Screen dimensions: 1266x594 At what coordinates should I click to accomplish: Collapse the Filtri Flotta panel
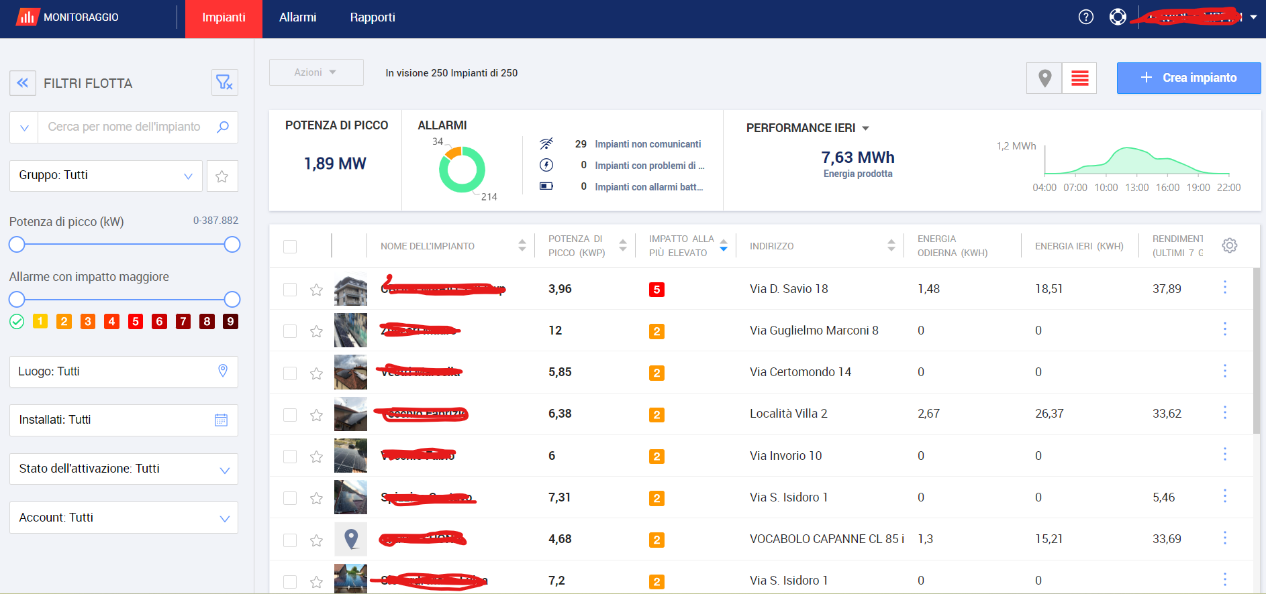click(22, 83)
